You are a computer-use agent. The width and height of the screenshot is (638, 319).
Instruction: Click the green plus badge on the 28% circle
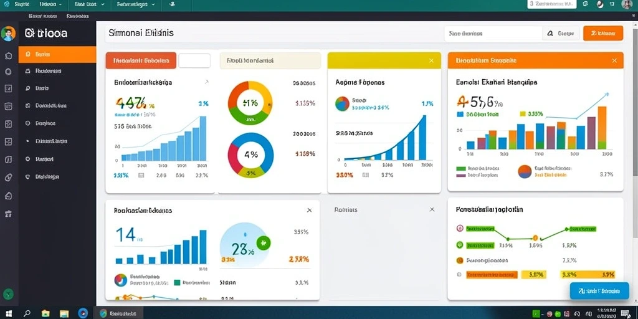point(264,243)
